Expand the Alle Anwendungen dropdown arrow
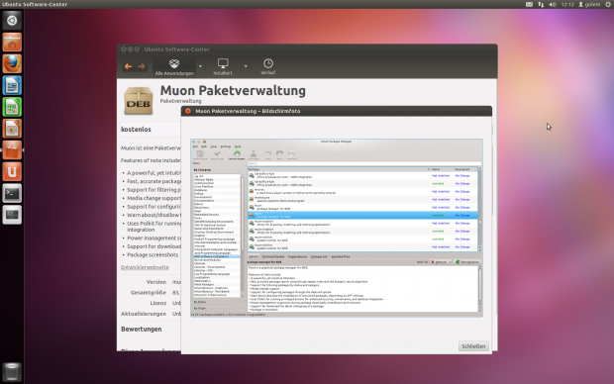This screenshot has width=614, height=384. point(200,66)
